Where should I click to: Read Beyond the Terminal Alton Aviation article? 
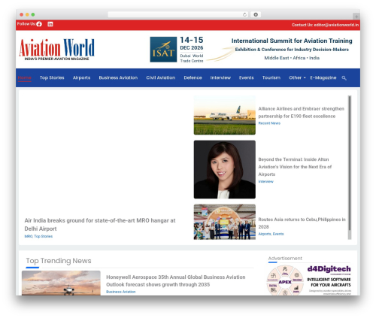(x=295, y=167)
